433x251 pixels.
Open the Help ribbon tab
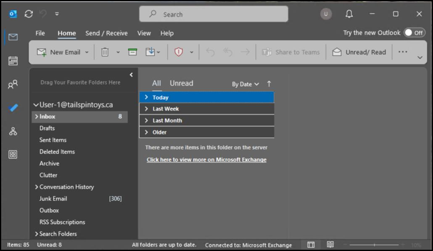coord(167,33)
